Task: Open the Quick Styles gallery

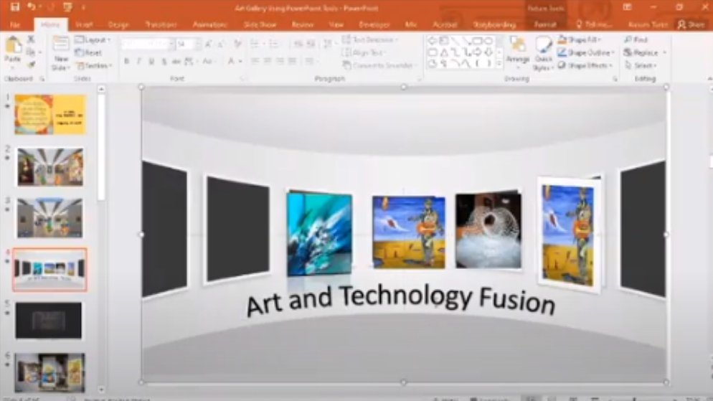Action: coord(544,54)
